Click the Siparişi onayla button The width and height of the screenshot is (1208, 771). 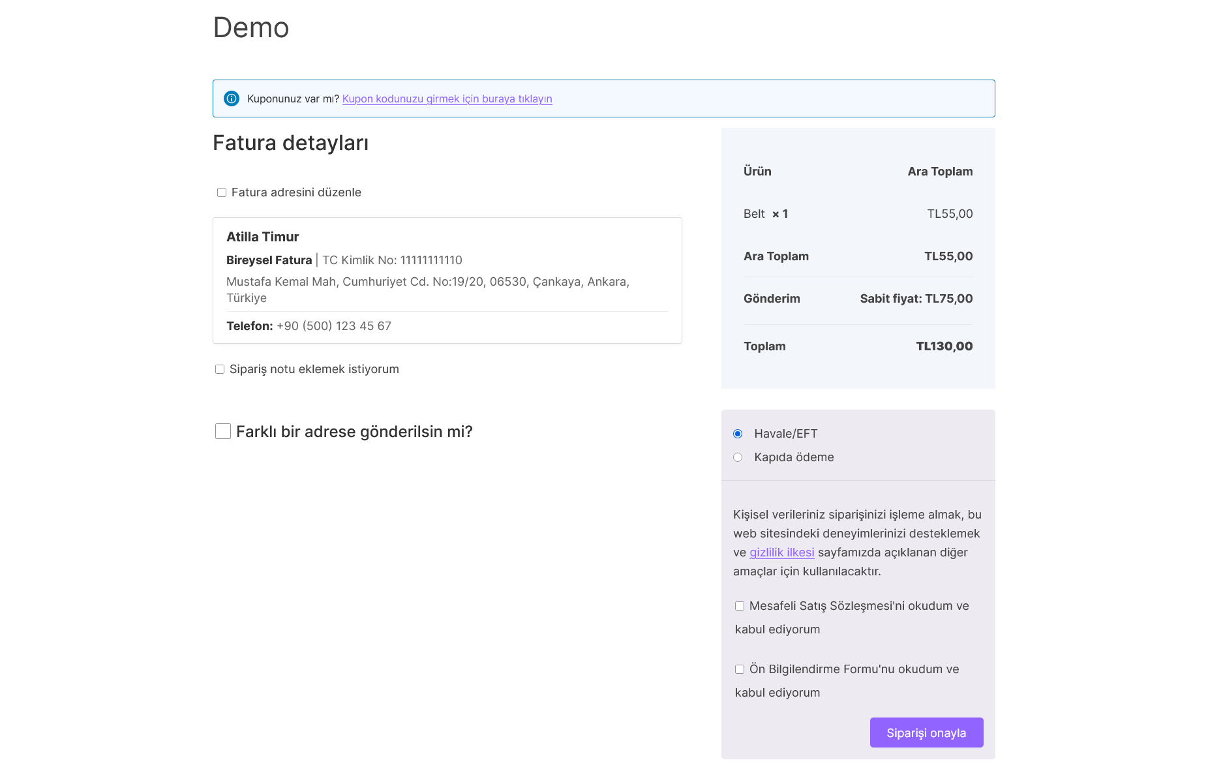coord(926,733)
